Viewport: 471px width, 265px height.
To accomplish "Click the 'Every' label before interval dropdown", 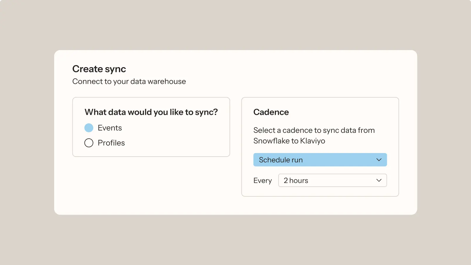I will pyautogui.click(x=263, y=180).
